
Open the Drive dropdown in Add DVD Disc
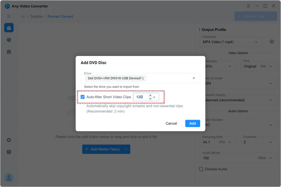(140, 78)
